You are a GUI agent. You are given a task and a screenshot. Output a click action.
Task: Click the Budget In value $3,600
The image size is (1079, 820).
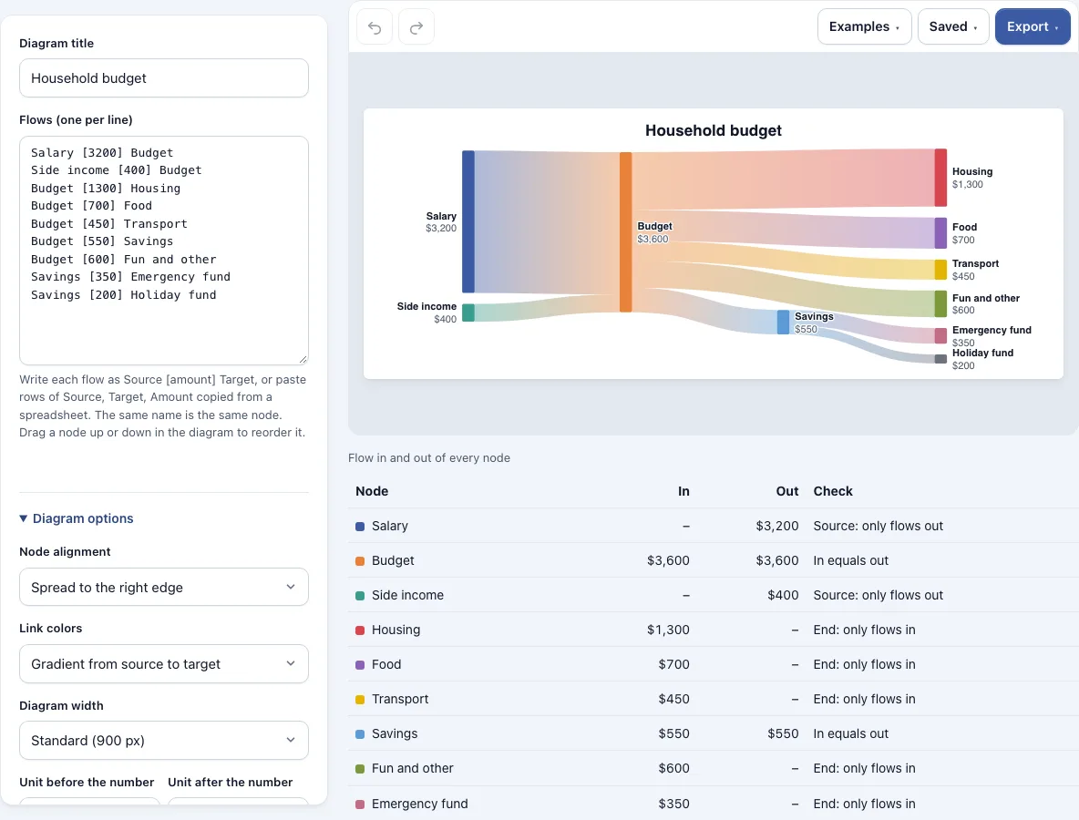[668, 560]
